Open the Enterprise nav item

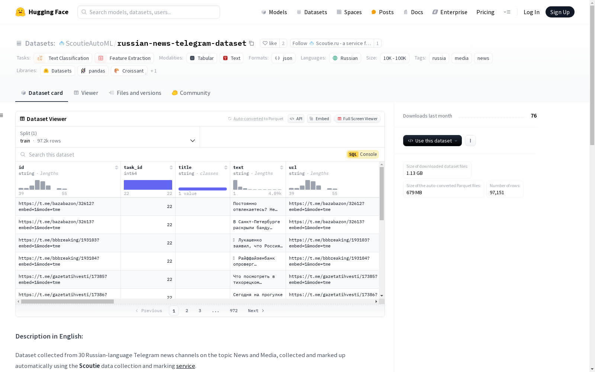coord(450,12)
